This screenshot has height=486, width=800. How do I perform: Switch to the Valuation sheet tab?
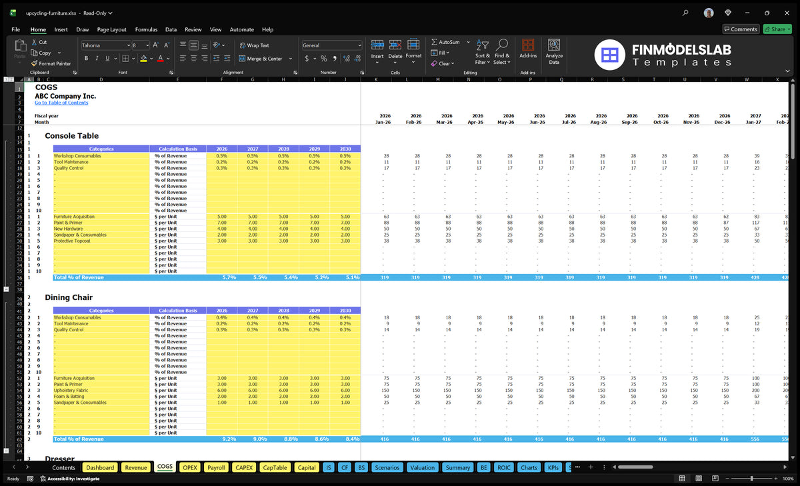click(422, 467)
